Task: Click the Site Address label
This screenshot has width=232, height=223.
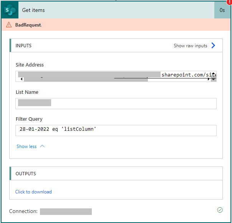Action: click(x=30, y=65)
